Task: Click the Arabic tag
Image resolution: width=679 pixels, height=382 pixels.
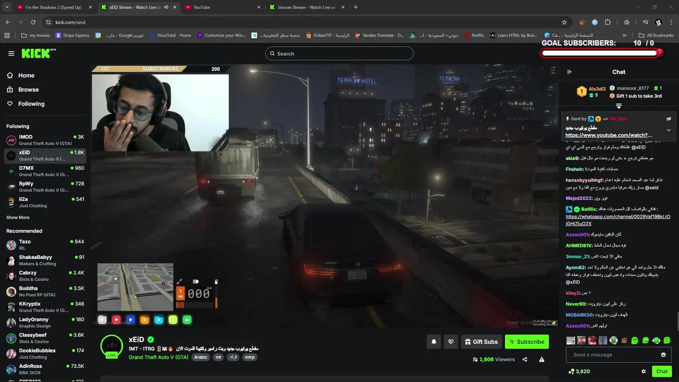Action: pyautogui.click(x=201, y=357)
